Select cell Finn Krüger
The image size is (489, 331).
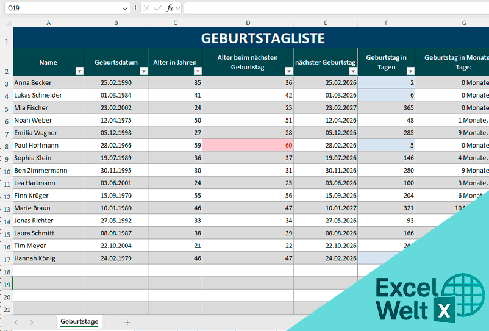(48, 196)
